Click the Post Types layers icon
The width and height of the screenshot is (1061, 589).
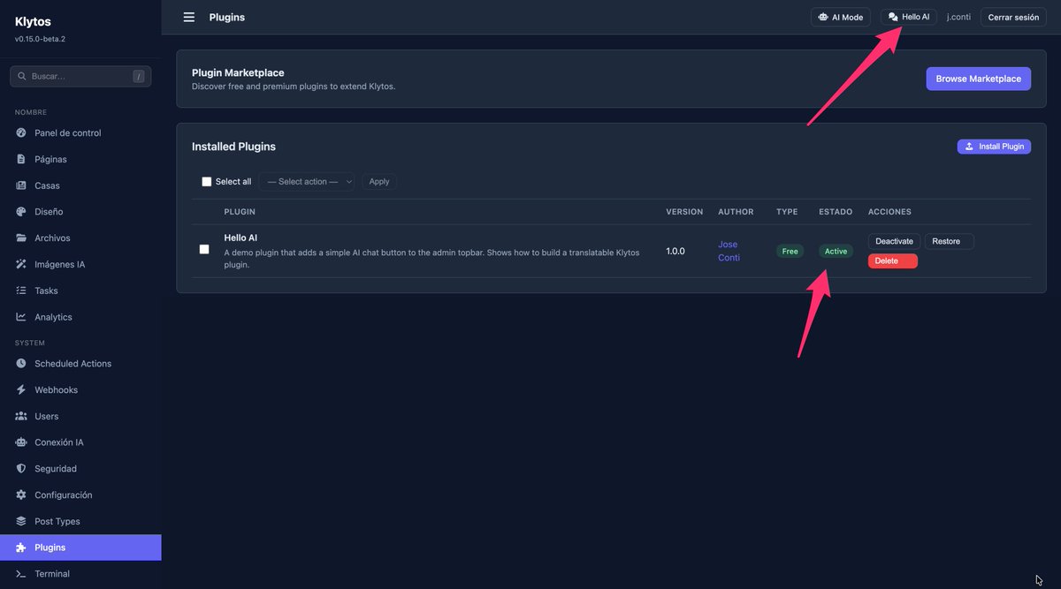[21, 521]
